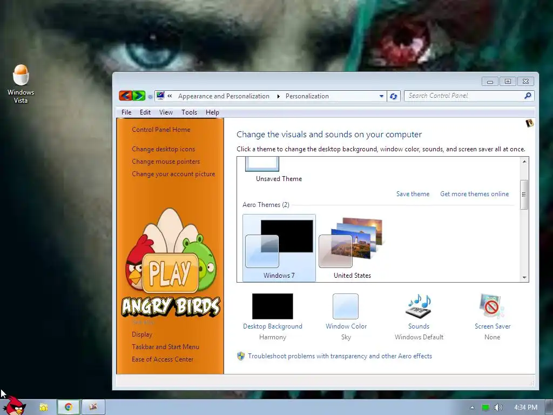Click the theme list scrollbar thumb
Viewport: 553px width, 415px height.
(524, 195)
